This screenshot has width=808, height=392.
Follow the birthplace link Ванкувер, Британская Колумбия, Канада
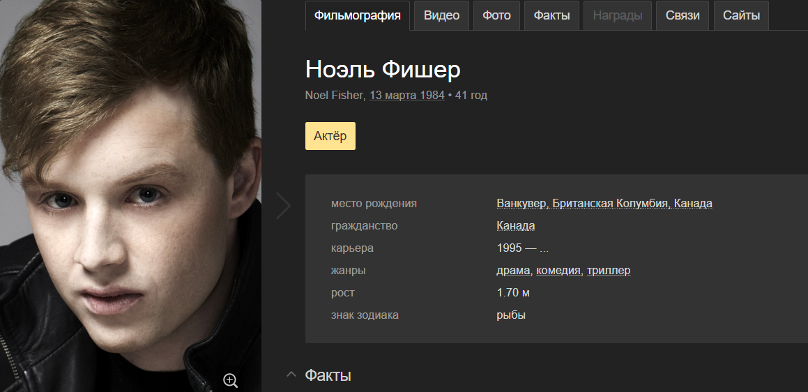point(604,203)
